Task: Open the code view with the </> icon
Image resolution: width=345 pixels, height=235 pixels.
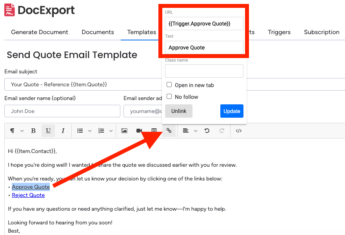Action: pyautogui.click(x=238, y=131)
